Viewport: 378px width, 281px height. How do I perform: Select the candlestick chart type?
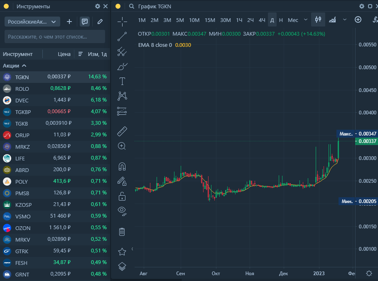tap(319, 19)
